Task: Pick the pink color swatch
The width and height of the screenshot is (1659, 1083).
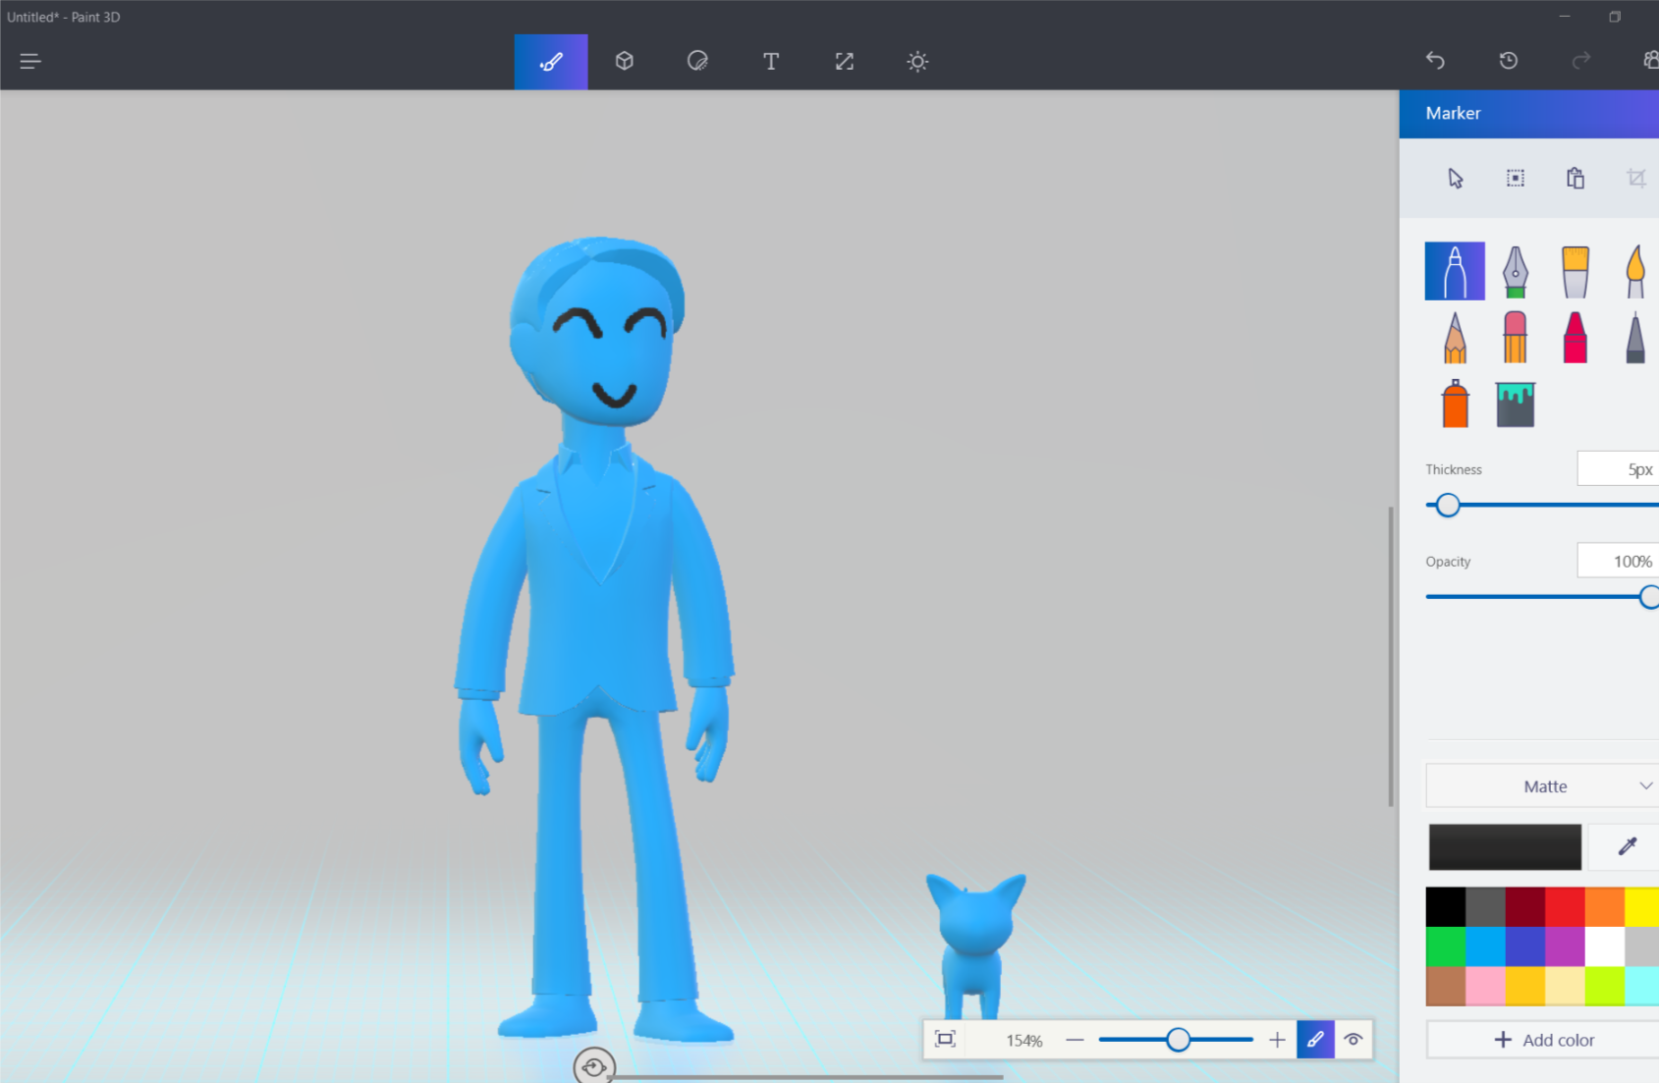Action: point(1485,986)
